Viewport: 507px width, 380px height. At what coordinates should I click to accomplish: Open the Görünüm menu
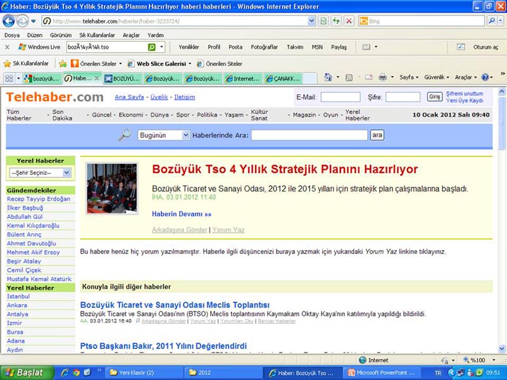pyautogui.click(x=61, y=35)
